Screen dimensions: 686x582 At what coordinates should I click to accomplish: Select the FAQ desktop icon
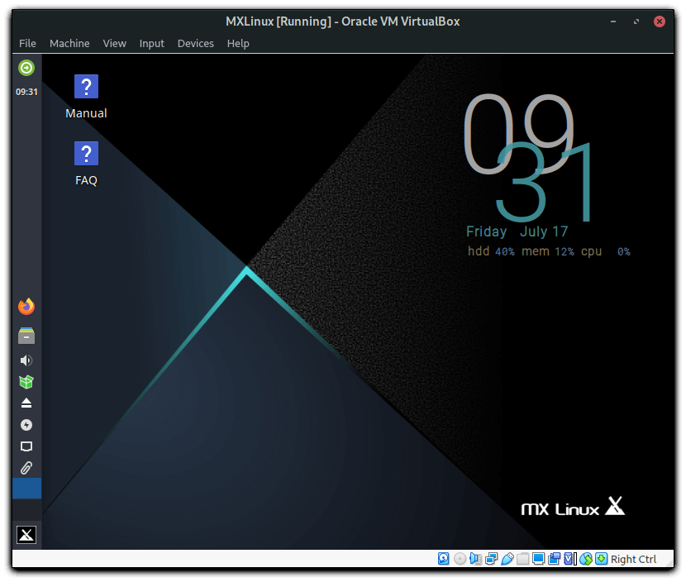tap(86, 164)
